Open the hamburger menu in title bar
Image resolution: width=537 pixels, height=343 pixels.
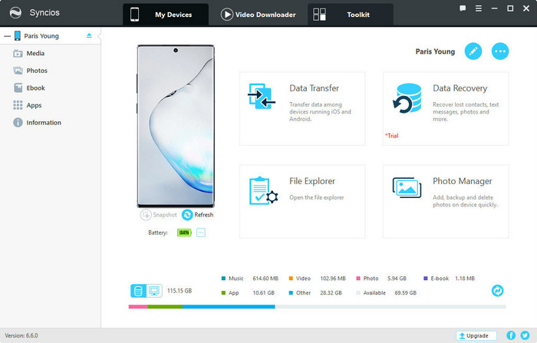click(x=479, y=8)
